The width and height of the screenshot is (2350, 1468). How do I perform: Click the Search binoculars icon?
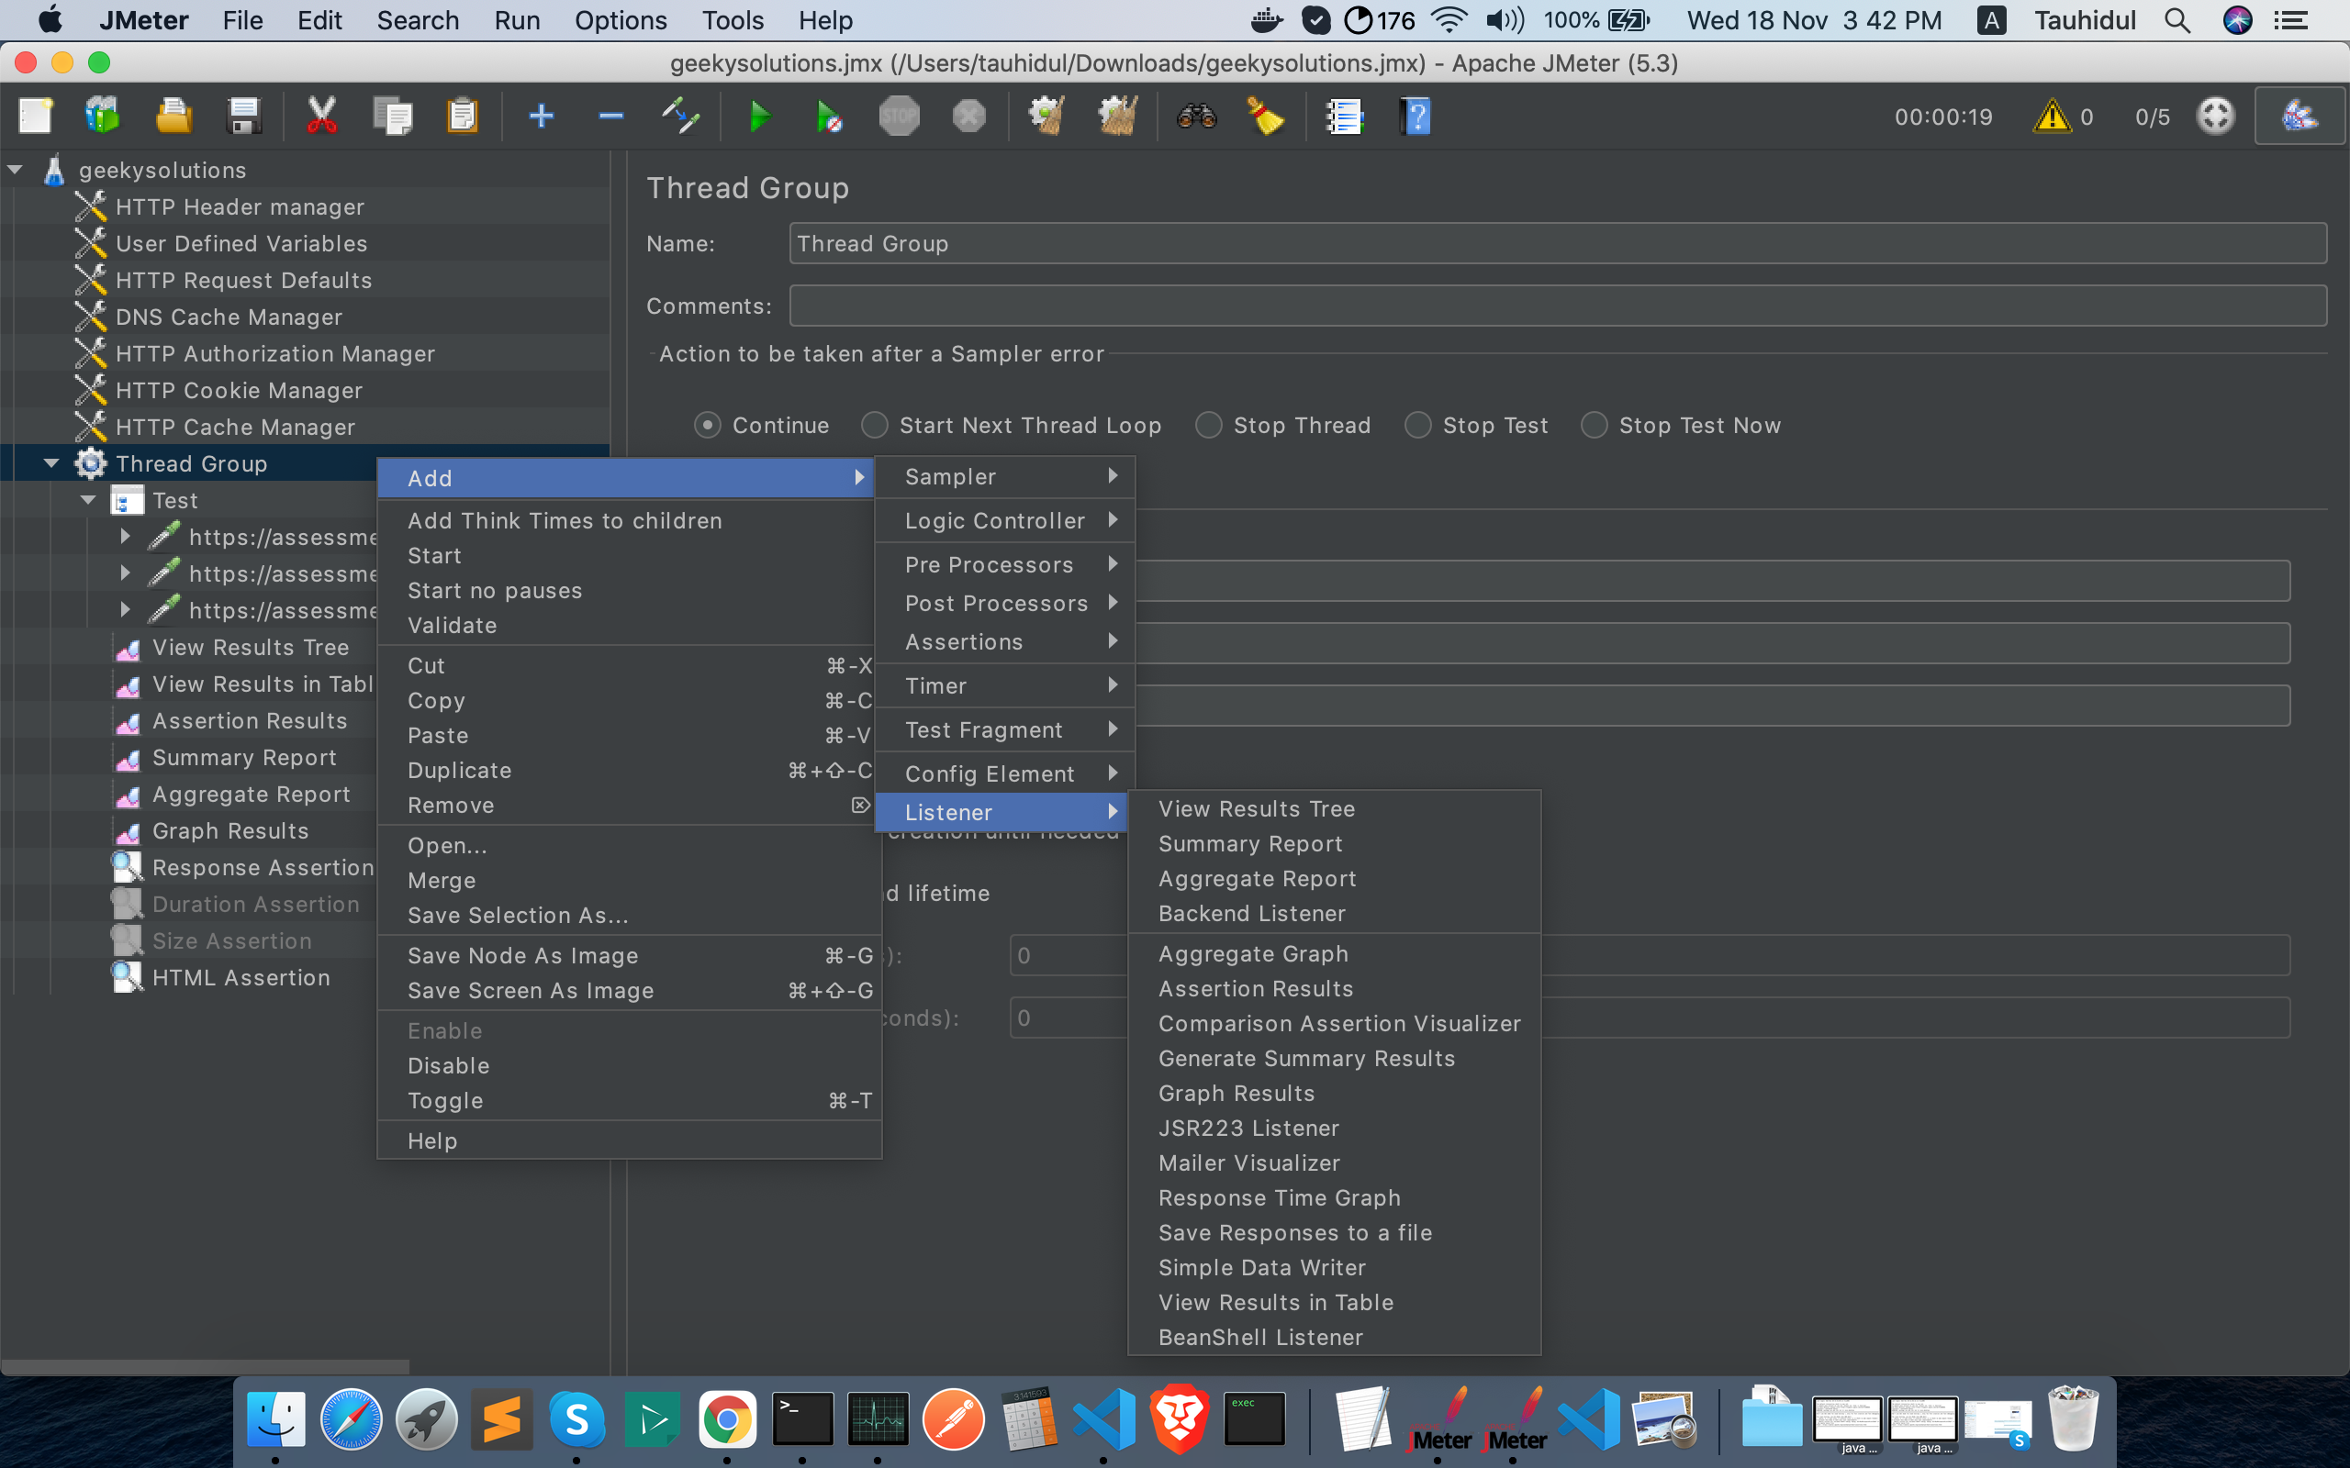pos(1196,117)
